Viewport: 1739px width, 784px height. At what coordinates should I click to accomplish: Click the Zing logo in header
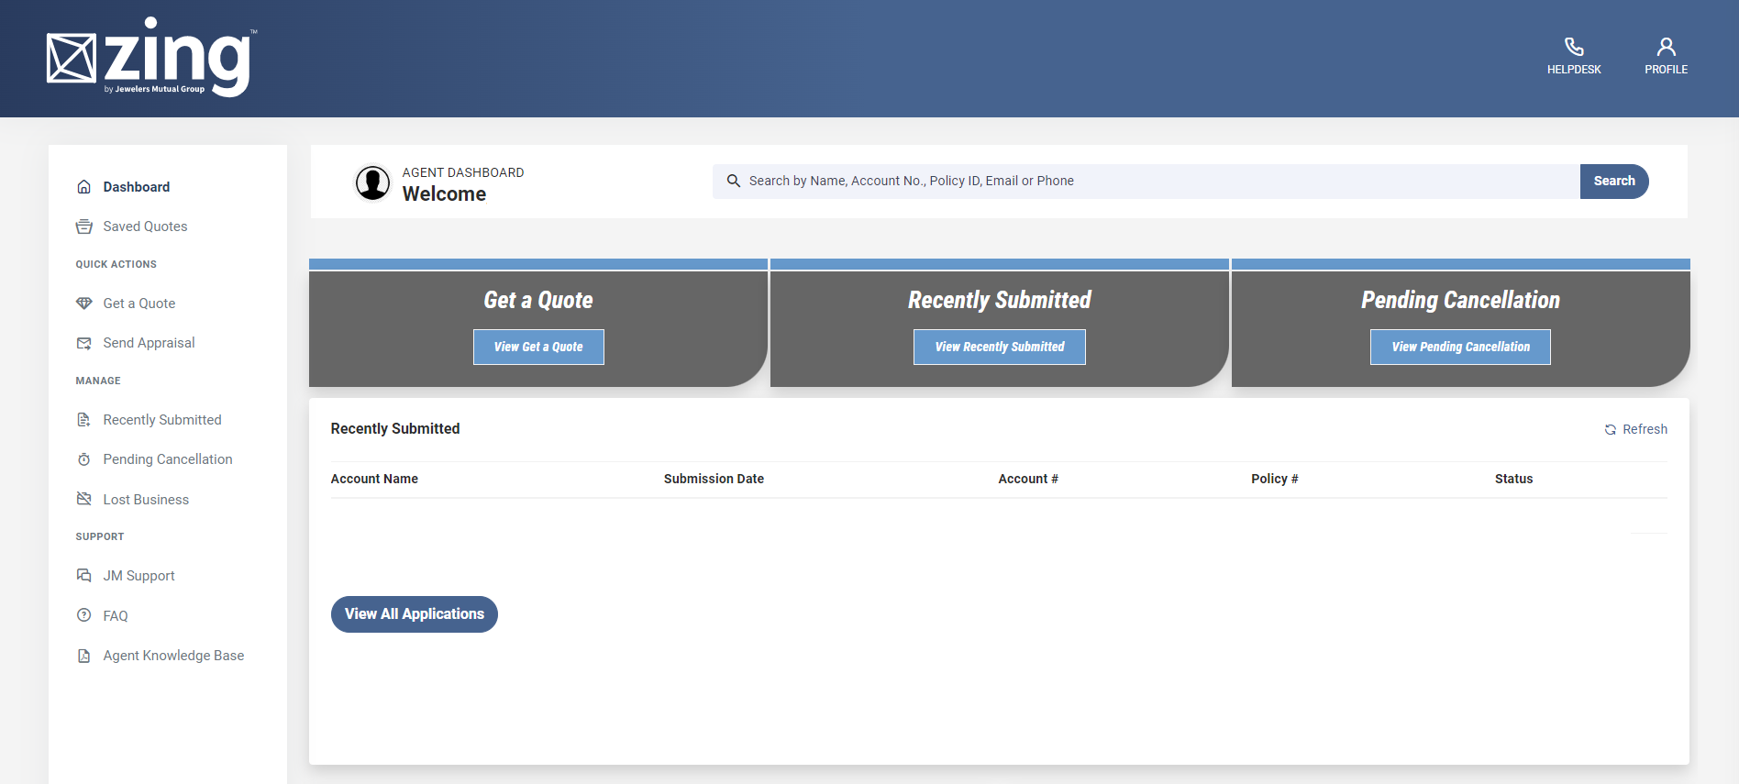point(151,58)
